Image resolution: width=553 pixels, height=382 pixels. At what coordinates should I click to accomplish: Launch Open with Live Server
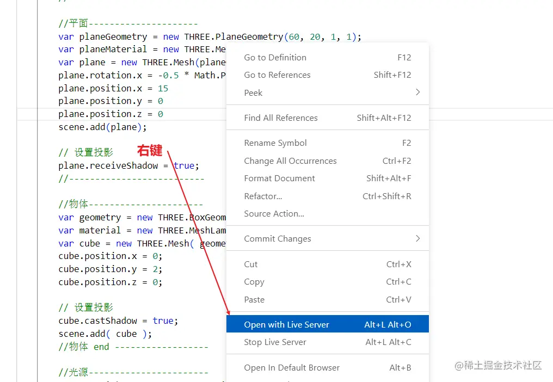point(327,324)
